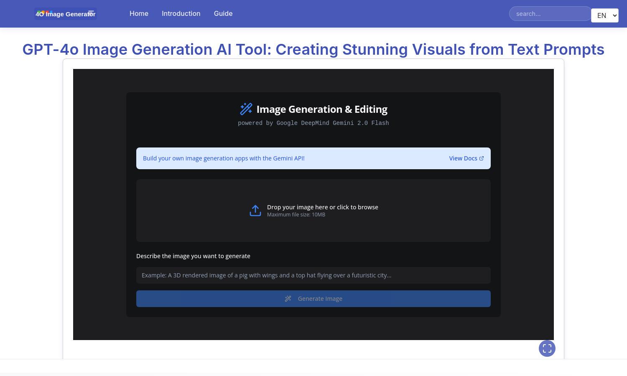
Task: Click the wand icon on Generate Image button
Action: pos(288,299)
